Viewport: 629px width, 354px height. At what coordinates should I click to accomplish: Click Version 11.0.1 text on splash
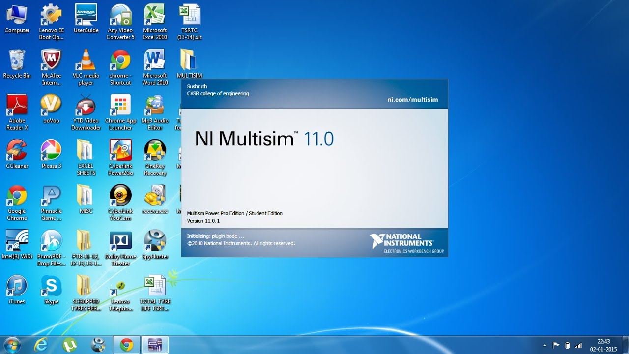coord(203,221)
